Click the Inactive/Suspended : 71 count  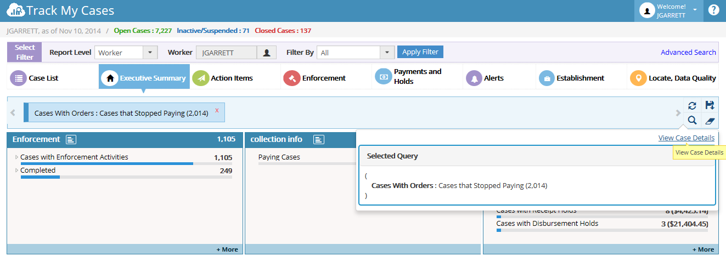pos(213,31)
